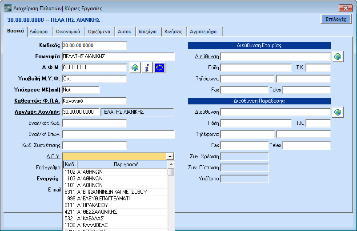Click the company Πόλη field
The height and width of the screenshot is (231, 357).
click(256, 68)
